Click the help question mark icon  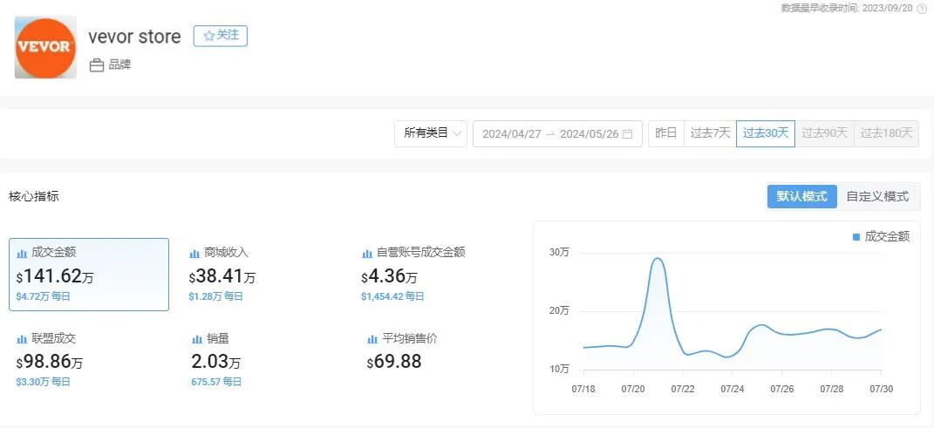(923, 9)
